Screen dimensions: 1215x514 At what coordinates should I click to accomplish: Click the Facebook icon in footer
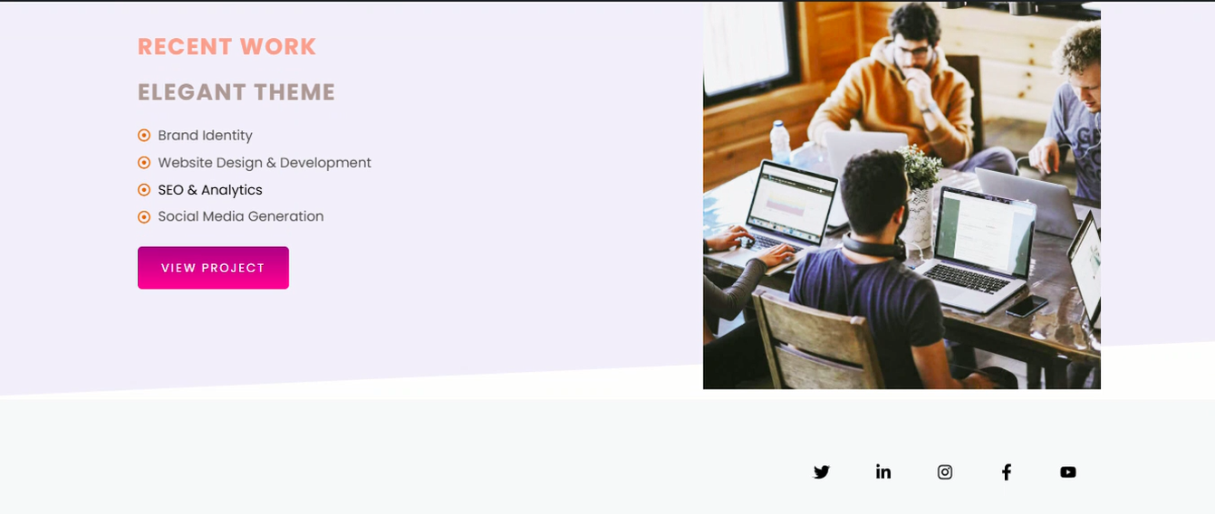(1007, 471)
